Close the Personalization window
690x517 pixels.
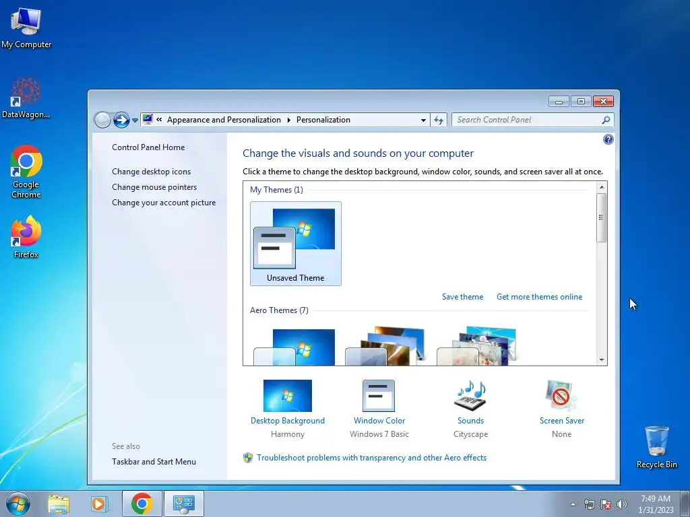point(603,102)
